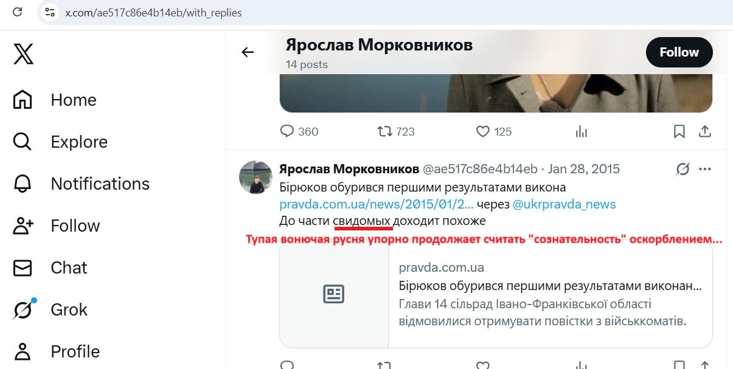Open the tweet's three-dot more options menu
The height and width of the screenshot is (369, 733).
point(706,168)
